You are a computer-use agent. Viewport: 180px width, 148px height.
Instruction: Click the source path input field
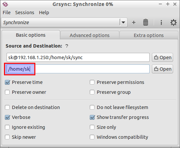click(x=78, y=57)
